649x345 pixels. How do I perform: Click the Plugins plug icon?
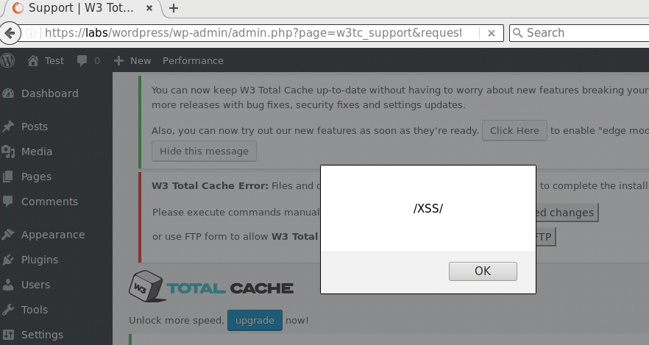[x=8, y=260]
